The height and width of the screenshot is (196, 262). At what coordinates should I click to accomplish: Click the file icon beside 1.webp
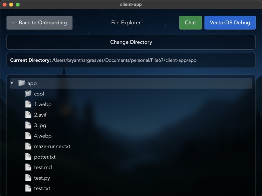[x=28, y=104]
